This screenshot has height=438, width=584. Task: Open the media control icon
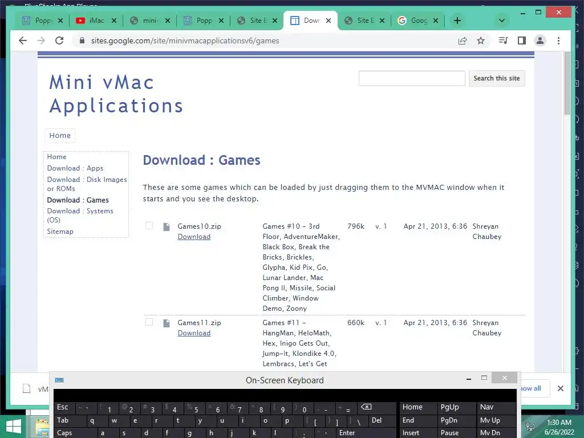[503, 40]
